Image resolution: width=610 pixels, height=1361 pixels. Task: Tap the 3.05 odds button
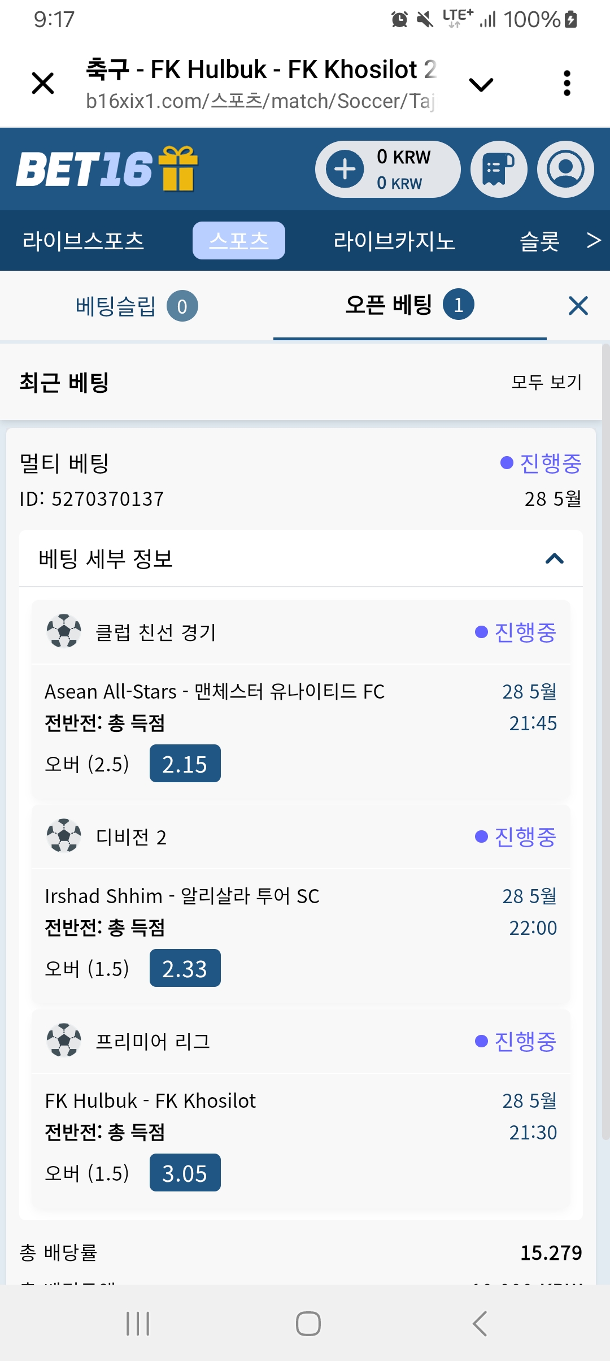pyautogui.click(x=185, y=1173)
